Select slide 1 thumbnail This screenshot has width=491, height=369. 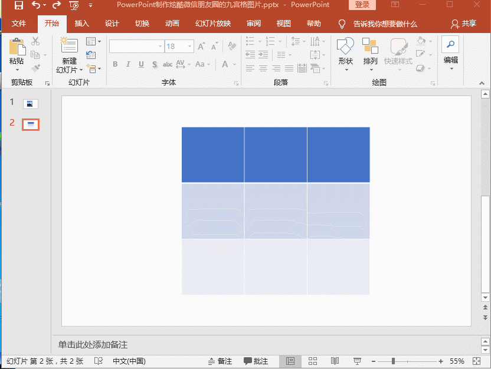click(x=30, y=104)
